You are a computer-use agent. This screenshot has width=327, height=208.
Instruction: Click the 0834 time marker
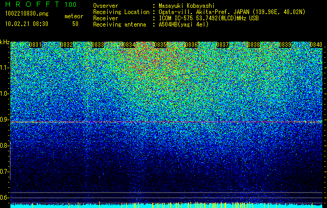point(129,45)
